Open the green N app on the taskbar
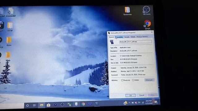 click(69, 104)
